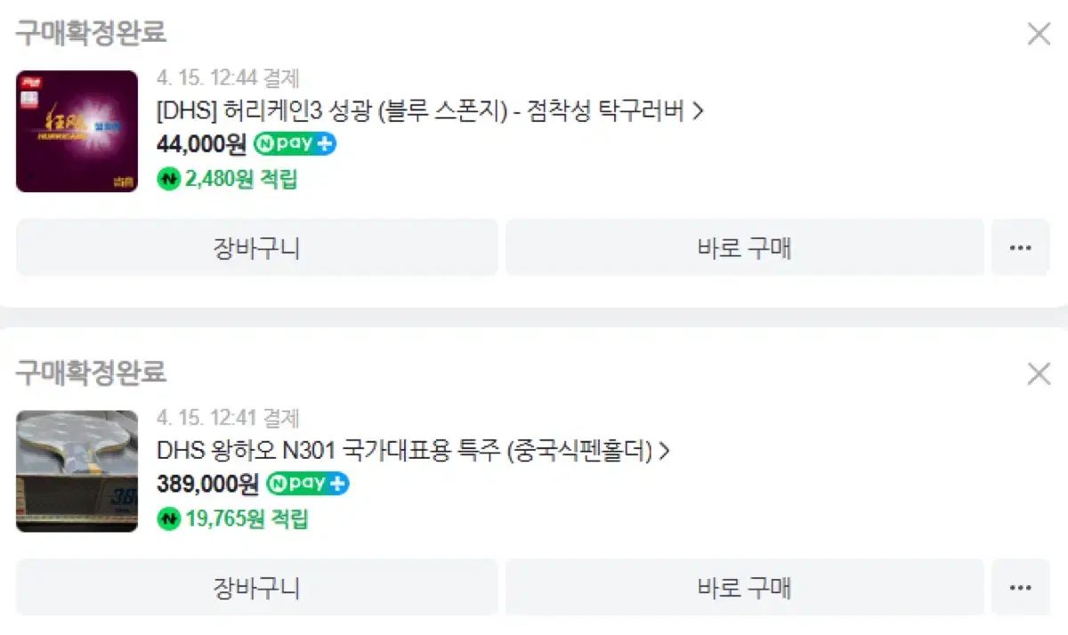The image size is (1068, 635).
Task: Click the green N point icon for 2,480원 적립
Action: (168, 179)
